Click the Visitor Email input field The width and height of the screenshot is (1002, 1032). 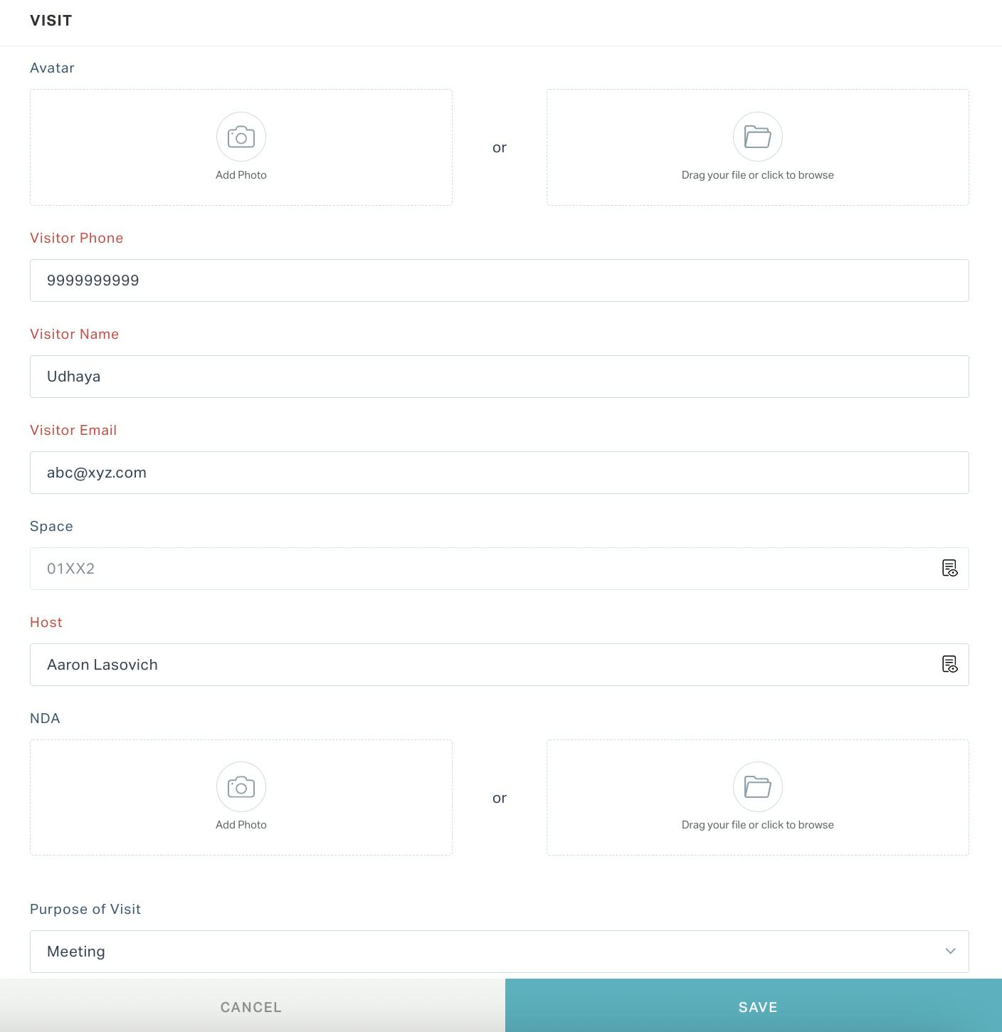500,473
